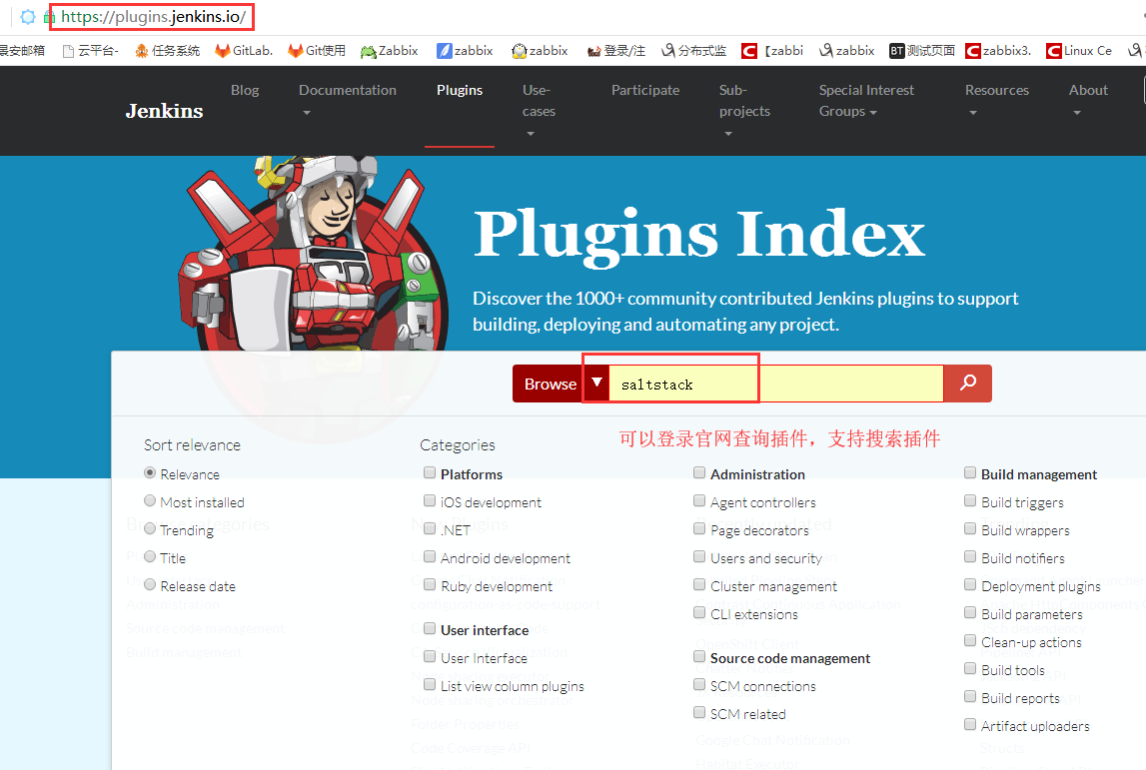Image resolution: width=1146 pixels, height=770 pixels.
Task: Check the Build management category checkbox
Action: (970, 472)
